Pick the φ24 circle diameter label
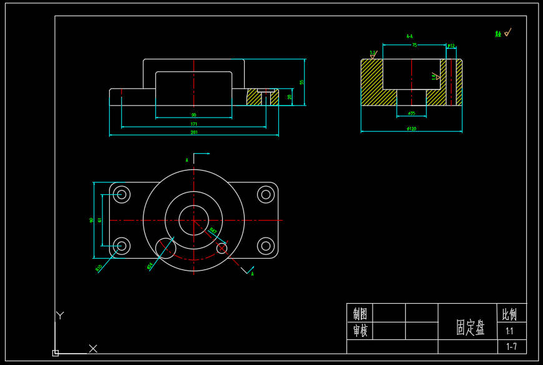The image size is (543, 365). click(150, 266)
